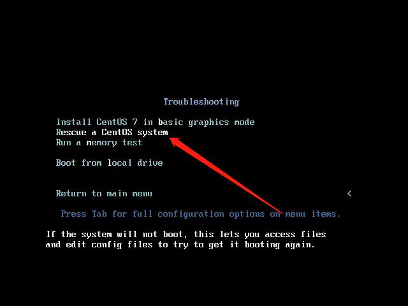Viewport: 408px width, 306px height.
Task: Select "Rescue a CentOS system" entry
Action: tap(112, 133)
